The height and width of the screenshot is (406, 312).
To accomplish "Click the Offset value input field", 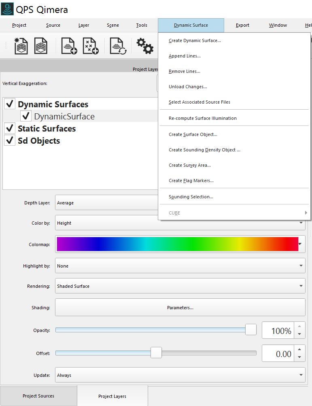I will [279, 354].
